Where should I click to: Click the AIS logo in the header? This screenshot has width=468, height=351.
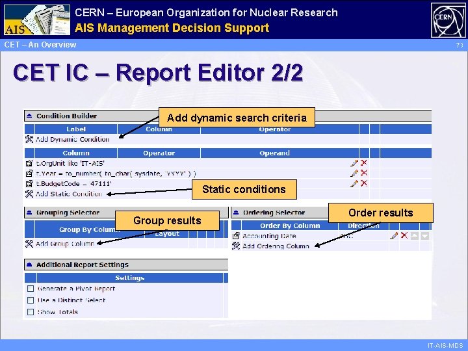pos(37,19)
